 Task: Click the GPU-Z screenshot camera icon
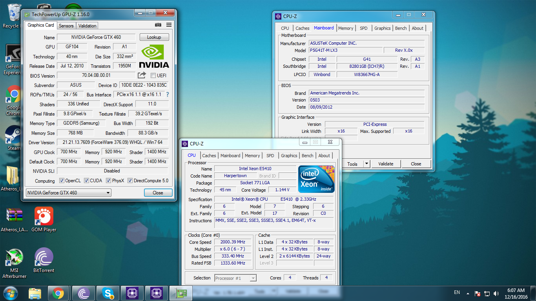pos(158,25)
